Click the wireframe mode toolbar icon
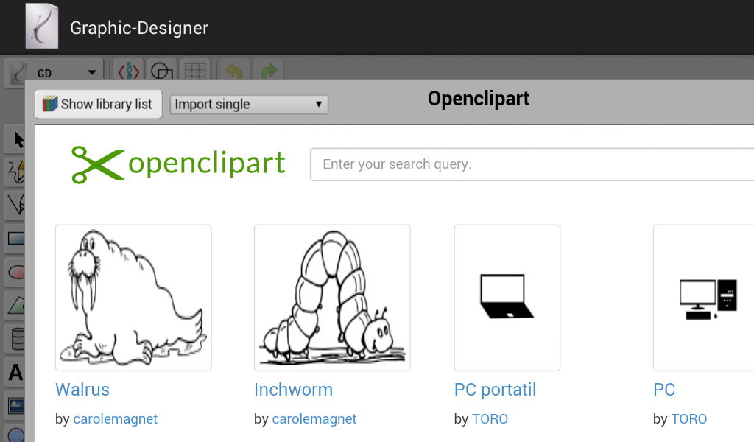This screenshot has height=442, width=754. 161,71
